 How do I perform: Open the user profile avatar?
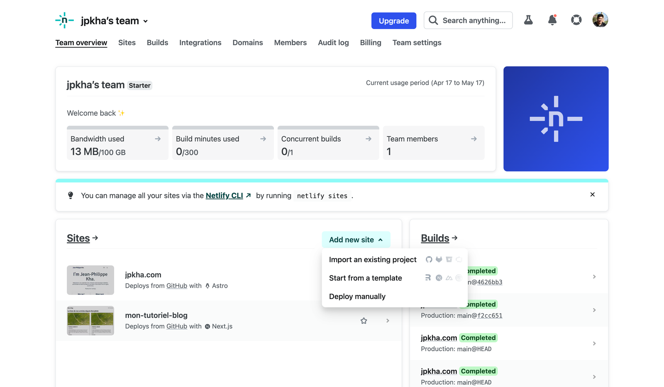coord(600,20)
